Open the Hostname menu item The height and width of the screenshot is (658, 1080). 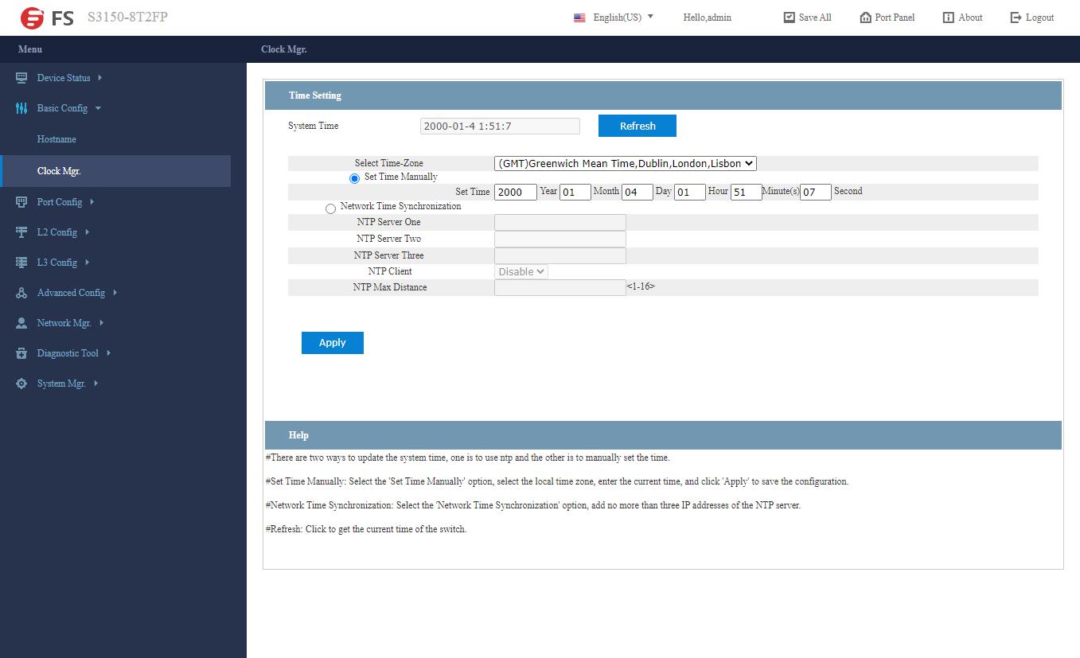(57, 139)
